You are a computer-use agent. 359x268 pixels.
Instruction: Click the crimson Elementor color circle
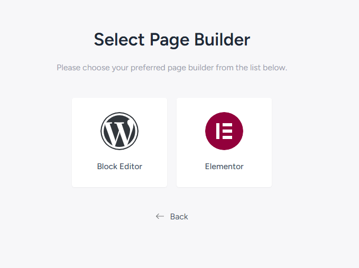pyautogui.click(x=224, y=131)
